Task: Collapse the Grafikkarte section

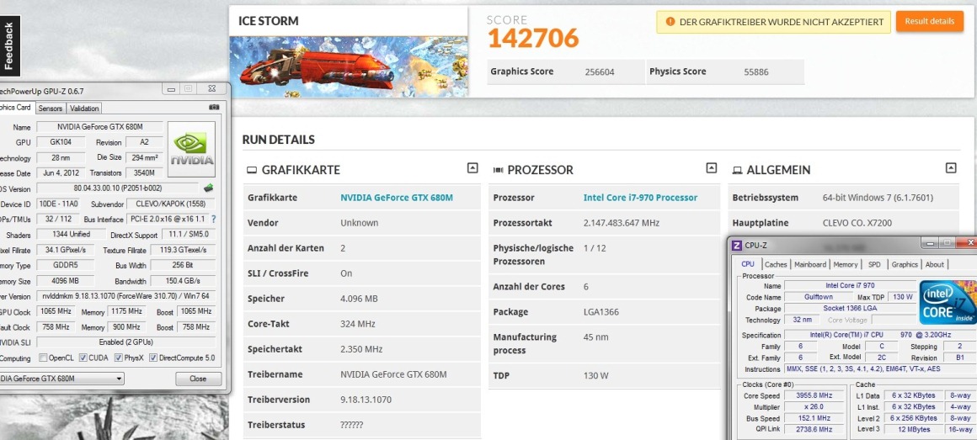Action: click(x=472, y=167)
